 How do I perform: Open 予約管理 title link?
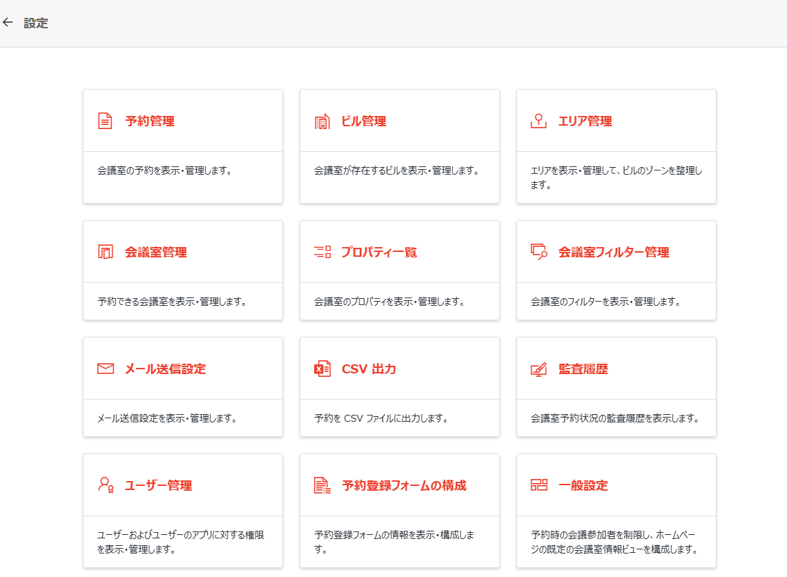pos(150,121)
